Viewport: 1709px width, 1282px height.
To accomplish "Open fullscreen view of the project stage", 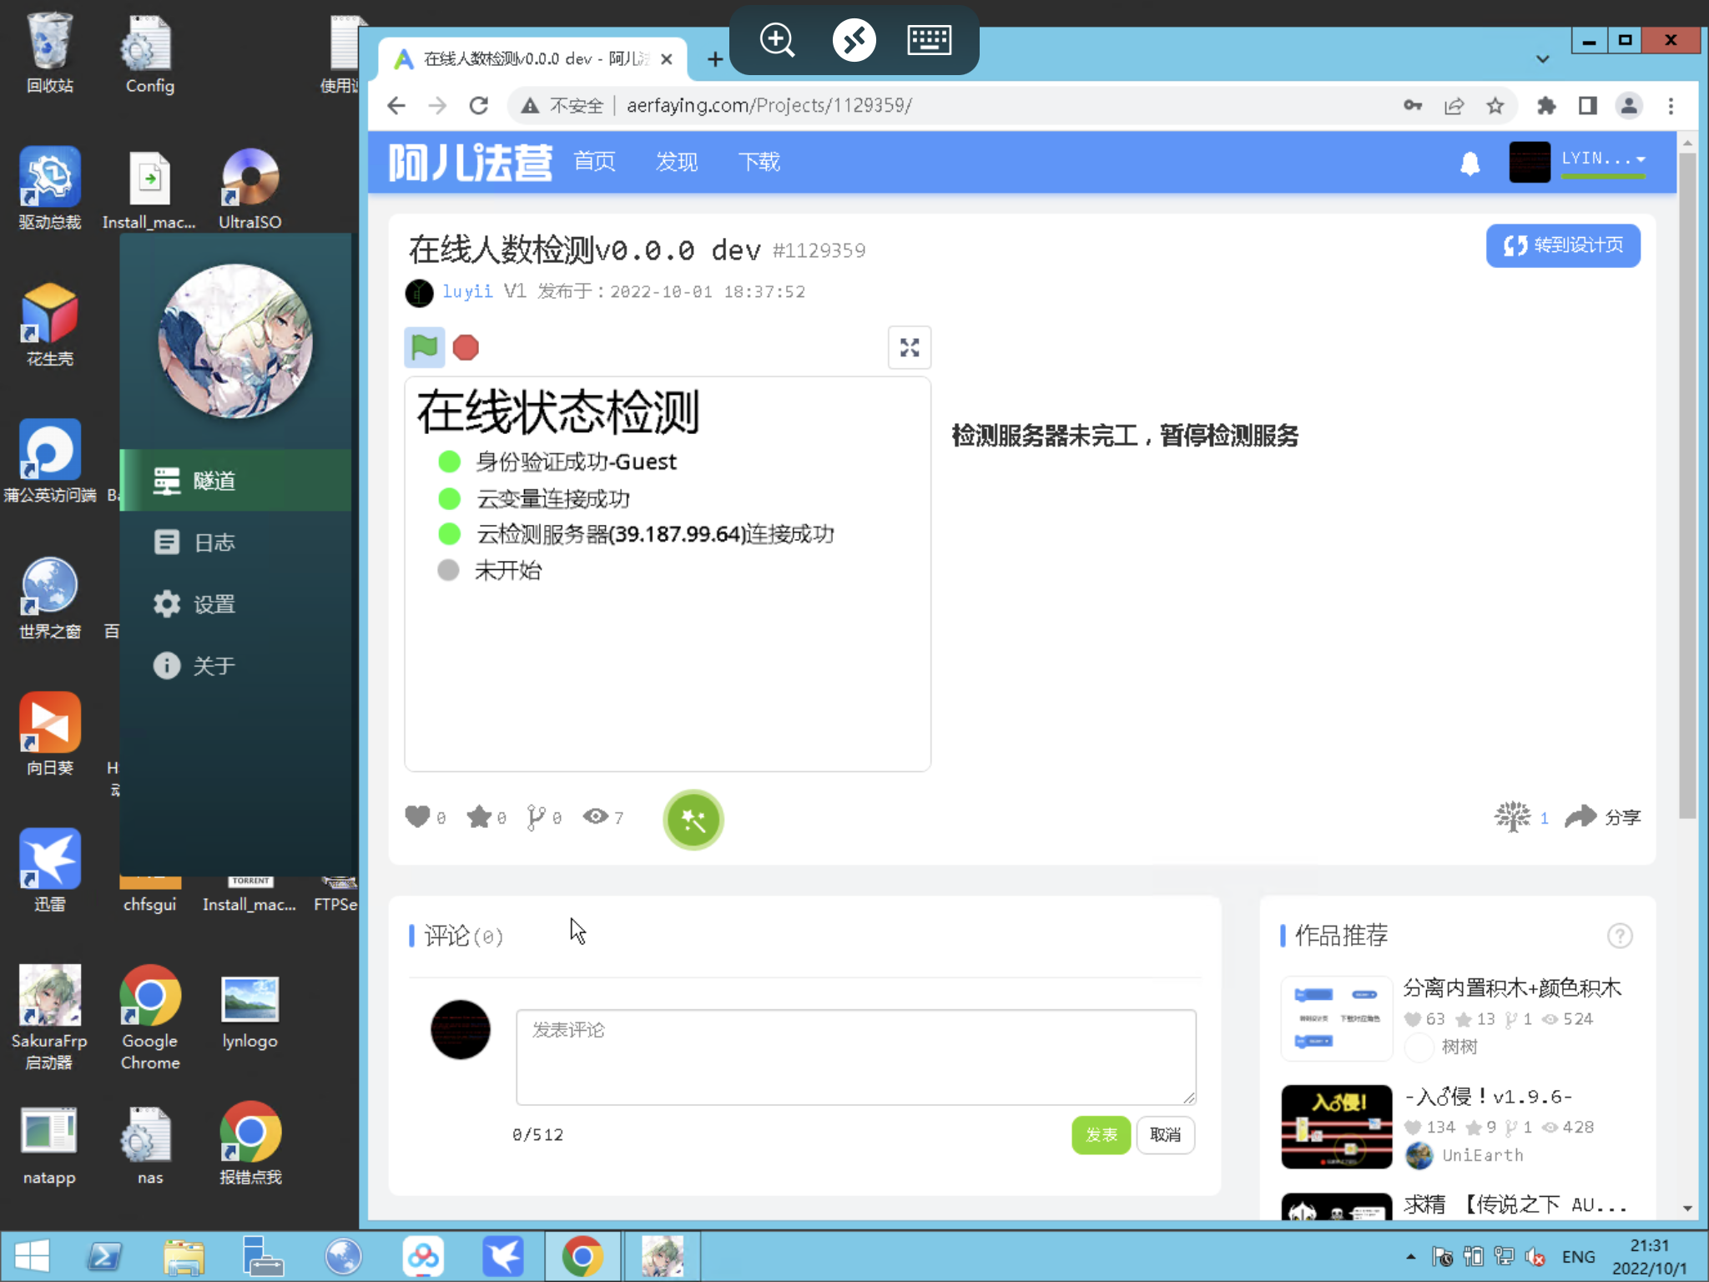I will point(910,347).
